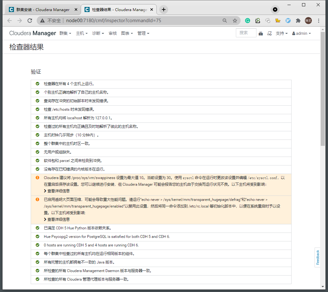Viewport: 328px width, 292px height.
Task: Click text 软件包和 parcel 之间未检测到冲突
Action: (x=73, y=160)
